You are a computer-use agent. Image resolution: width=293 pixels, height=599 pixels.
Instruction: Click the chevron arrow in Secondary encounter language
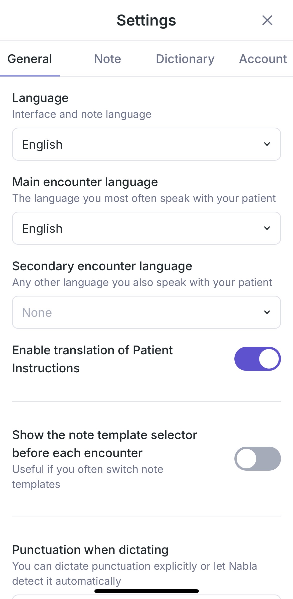(x=267, y=312)
